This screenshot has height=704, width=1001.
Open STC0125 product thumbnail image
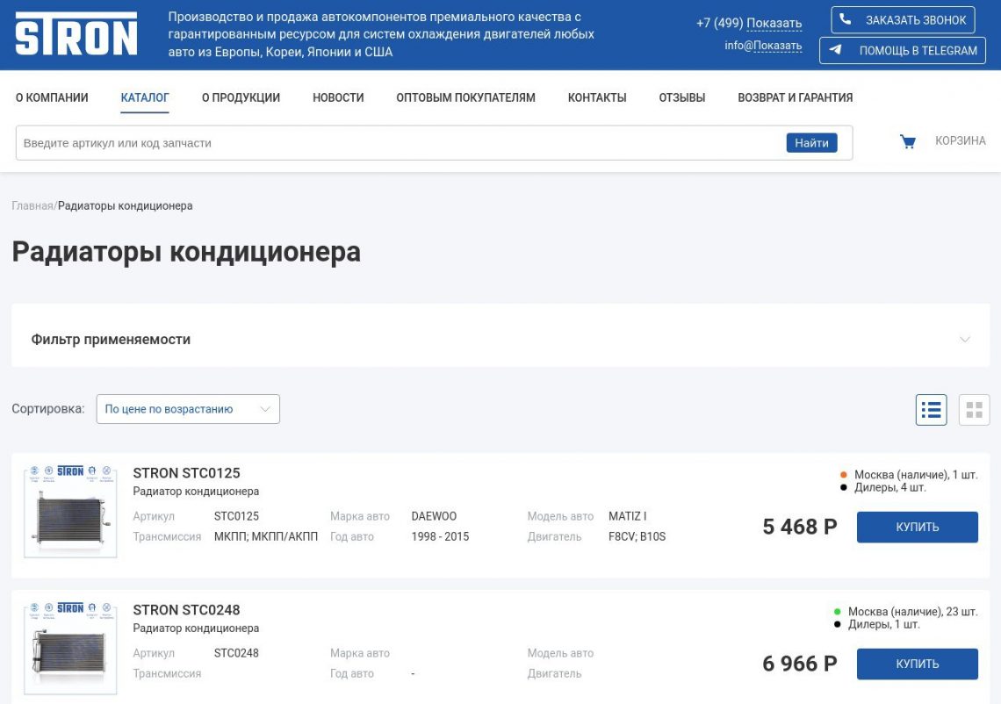click(x=70, y=512)
